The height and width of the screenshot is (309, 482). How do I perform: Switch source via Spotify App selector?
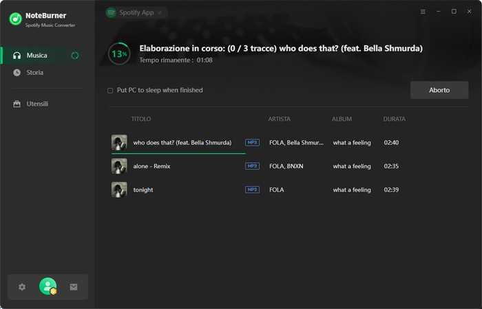(136, 12)
